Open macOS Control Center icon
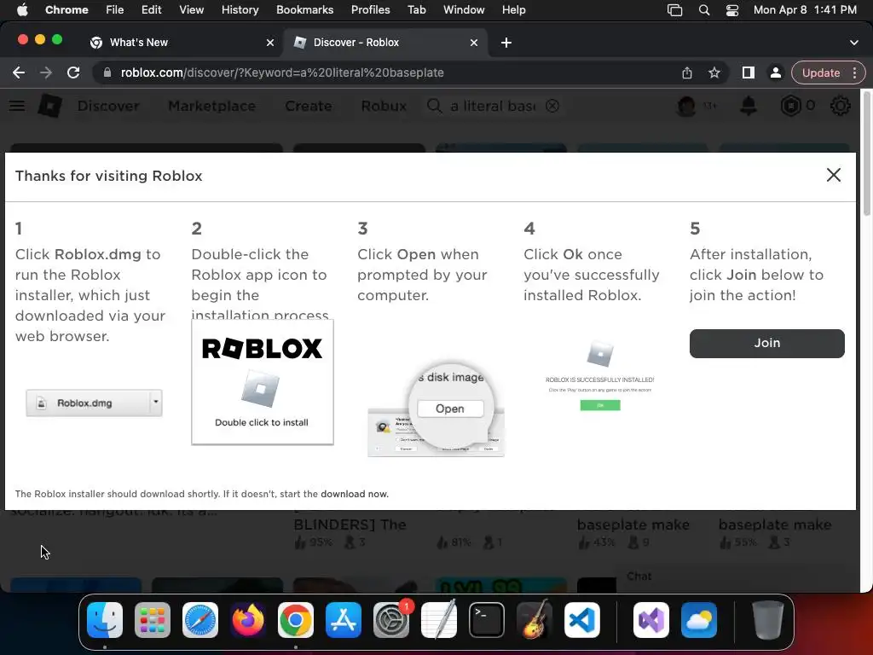873x655 pixels. pyautogui.click(x=732, y=10)
